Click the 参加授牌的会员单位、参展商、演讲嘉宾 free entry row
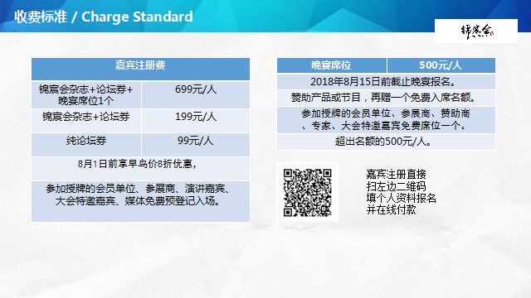The height and width of the screenshot is (298, 531). click(140, 201)
